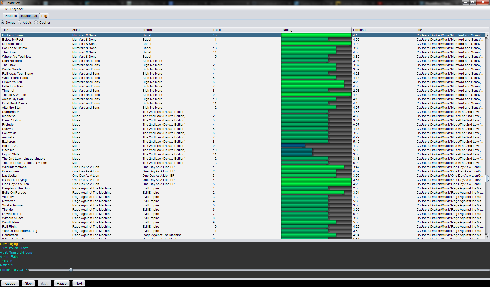Select the song "Year Of Tha Boomerang"
The width and height of the screenshot is (490, 287).
[x=20, y=231]
